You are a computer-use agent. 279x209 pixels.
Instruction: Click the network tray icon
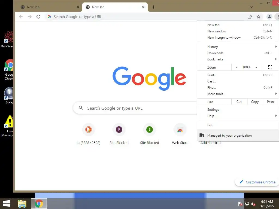point(247,204)
